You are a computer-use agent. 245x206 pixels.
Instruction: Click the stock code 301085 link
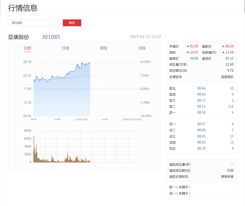tap(51, 37)
